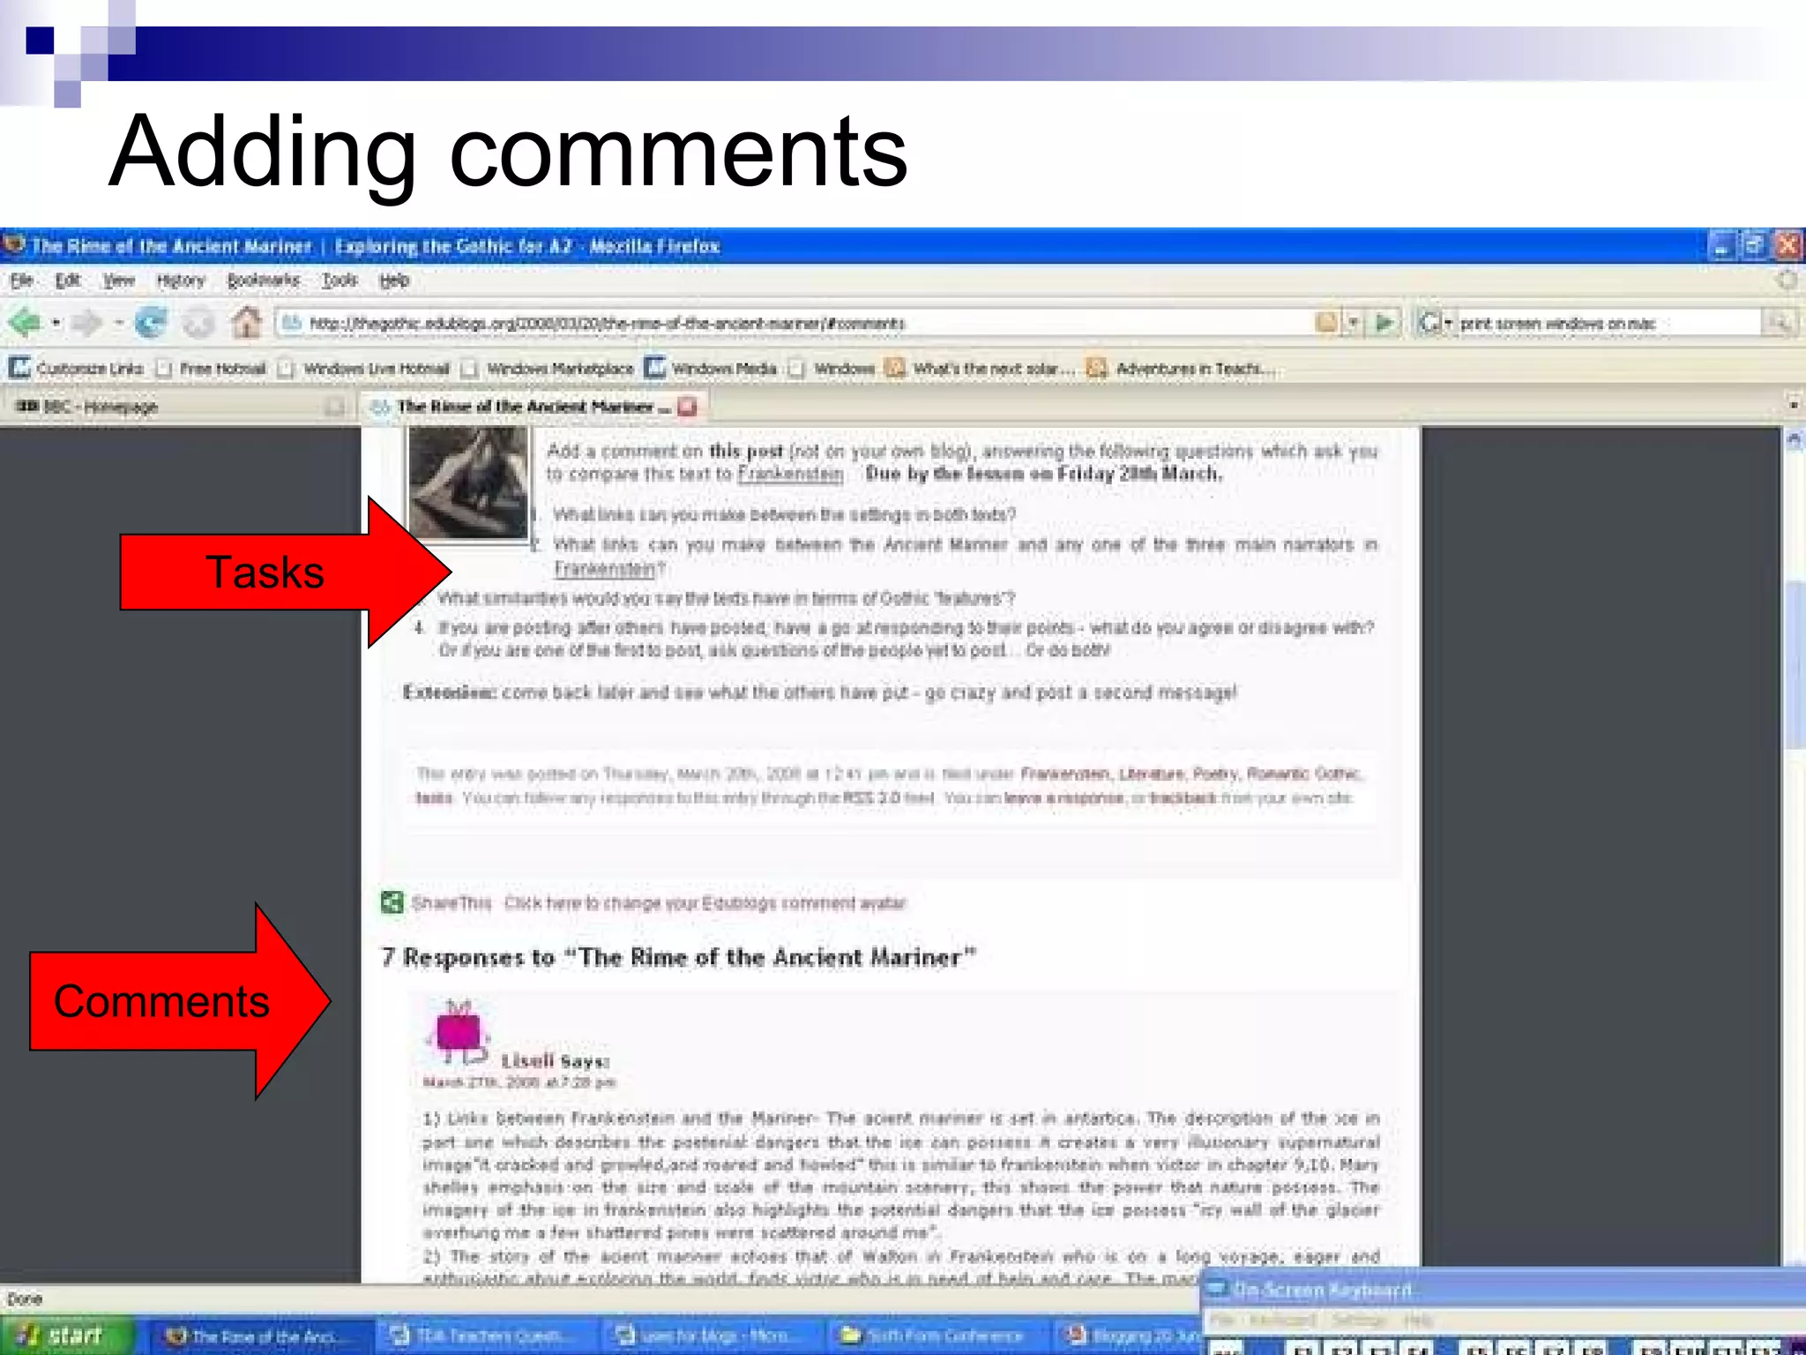The image size is (1806, 1355).
Task: Open the Edit menu
Action: [67, 281]
